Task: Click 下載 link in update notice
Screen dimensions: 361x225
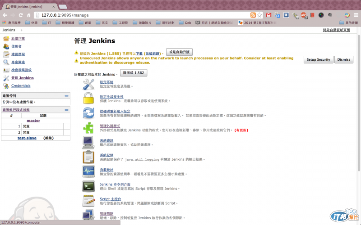Action: (x=139, y=54)
